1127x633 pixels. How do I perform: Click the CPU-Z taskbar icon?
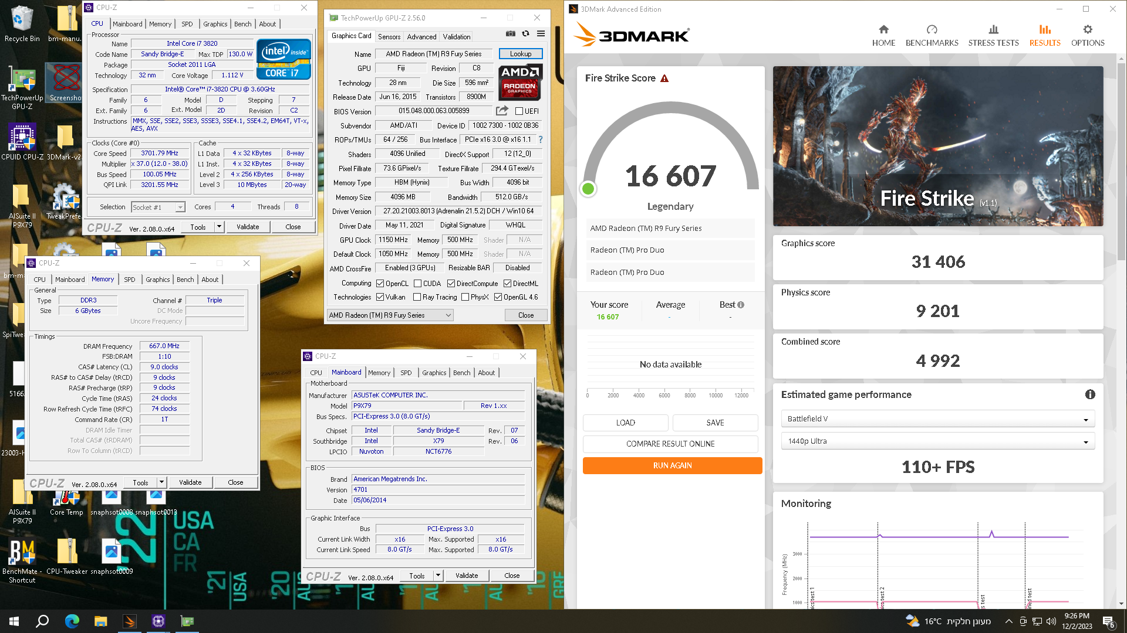point(158,621)
